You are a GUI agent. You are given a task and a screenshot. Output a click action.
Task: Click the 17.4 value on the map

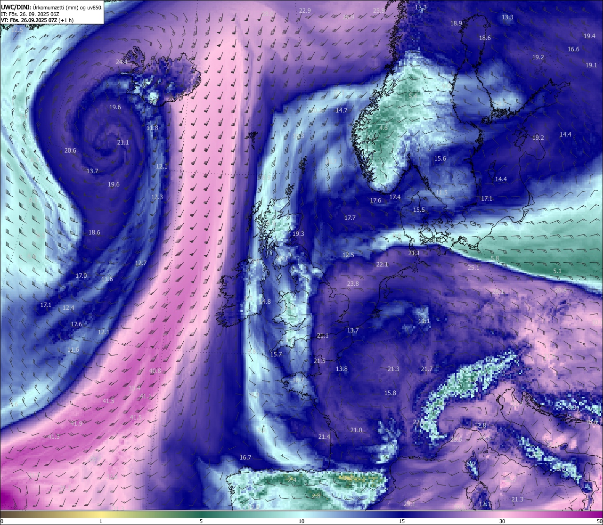click(x=395, y=197)
